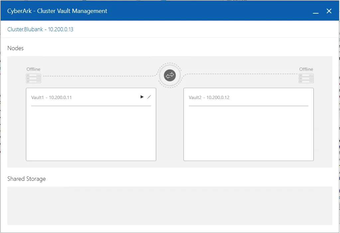Click the cluster switchover arrows icon
Screen dimensions: 340x233
click(170, 76)
